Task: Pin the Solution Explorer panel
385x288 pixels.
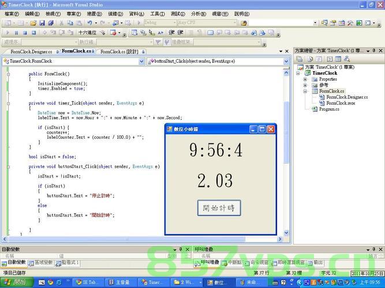Action: [374, 51]
